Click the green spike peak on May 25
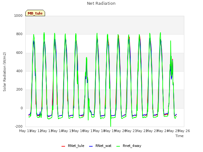 pyautogui.click(x=171, y=41)
